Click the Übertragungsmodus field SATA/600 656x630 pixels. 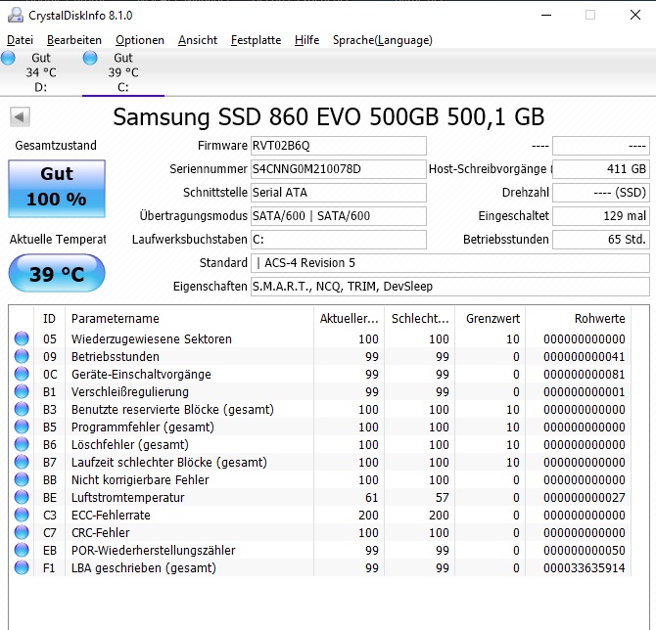click(339, 216)
